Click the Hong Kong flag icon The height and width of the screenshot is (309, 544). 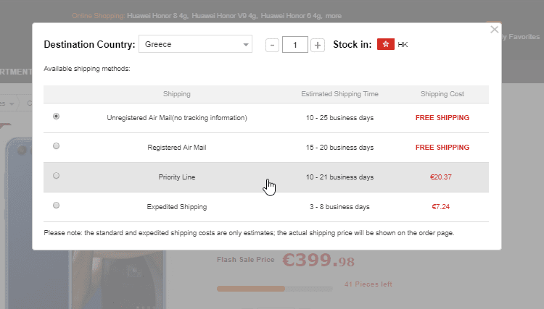point(386,44)
